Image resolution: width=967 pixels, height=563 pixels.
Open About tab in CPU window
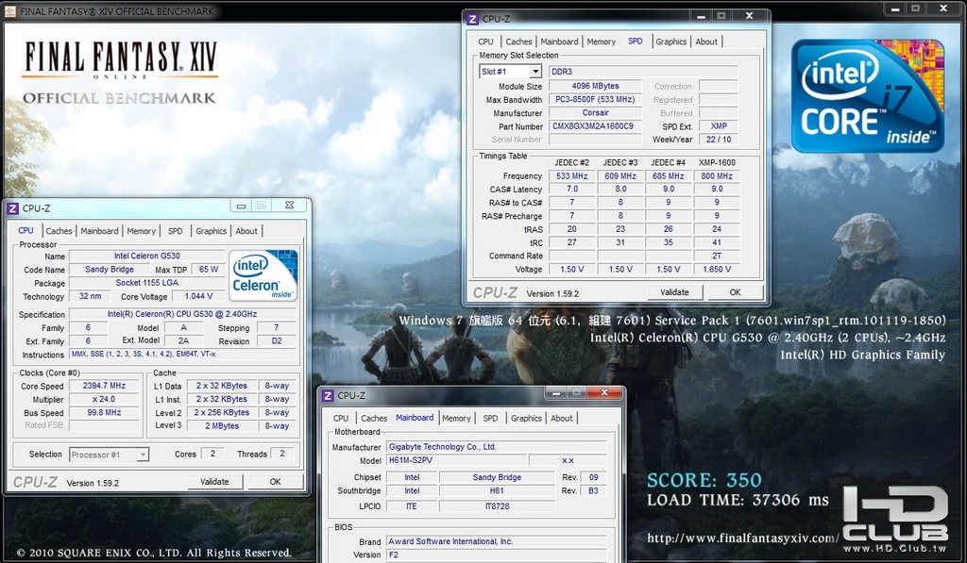(x=246, y=231)
